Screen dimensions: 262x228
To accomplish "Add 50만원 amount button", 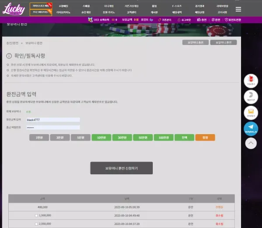I will 143,138.
